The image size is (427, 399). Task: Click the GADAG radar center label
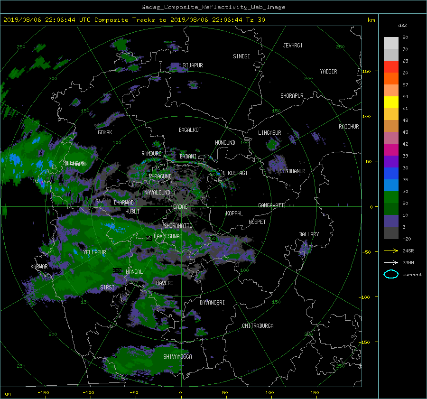coord(180,207)
